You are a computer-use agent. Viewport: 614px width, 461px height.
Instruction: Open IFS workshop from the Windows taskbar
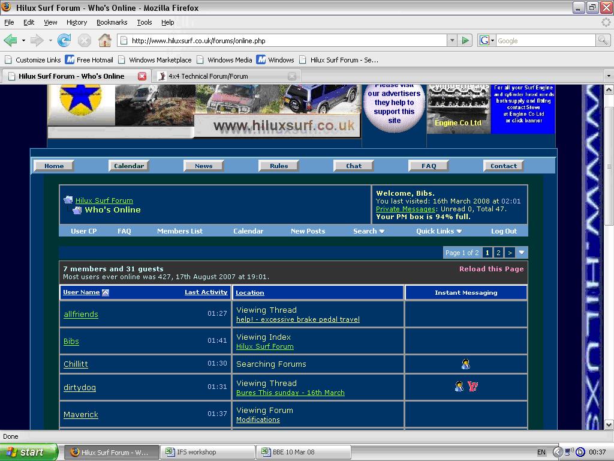tap(207, 452)
